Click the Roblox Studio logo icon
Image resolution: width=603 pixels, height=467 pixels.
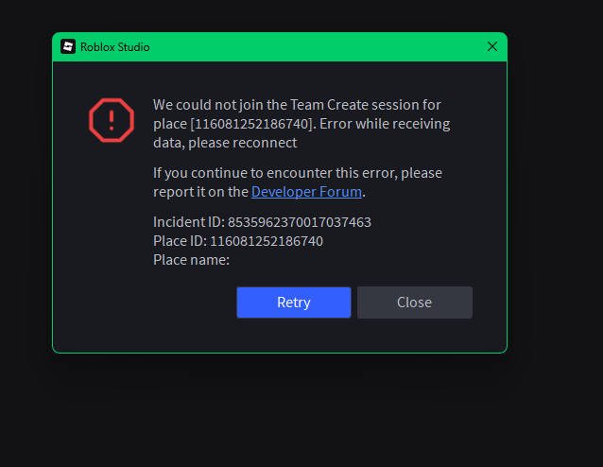68,46
